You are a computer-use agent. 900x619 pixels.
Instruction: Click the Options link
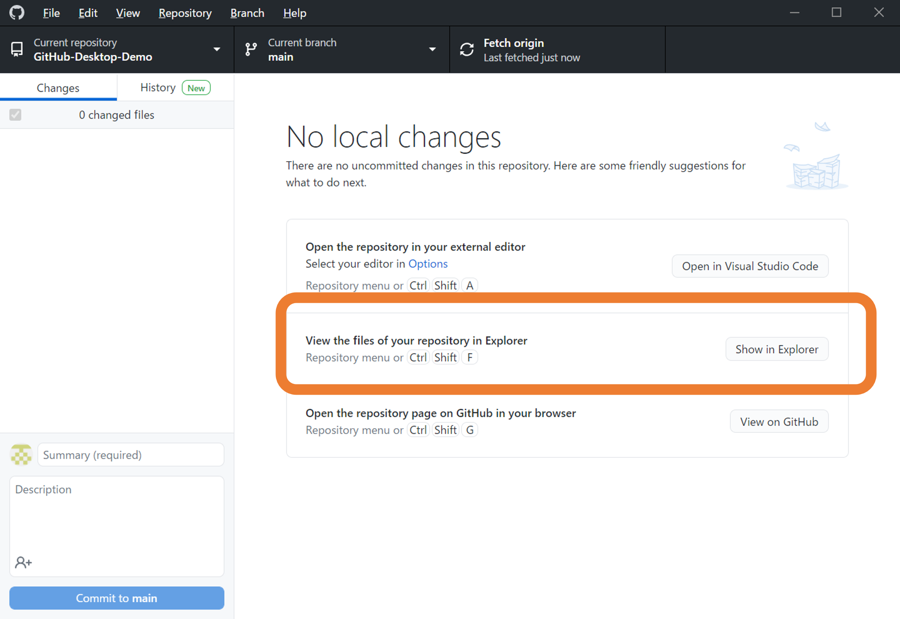click(x=428, y=263)
